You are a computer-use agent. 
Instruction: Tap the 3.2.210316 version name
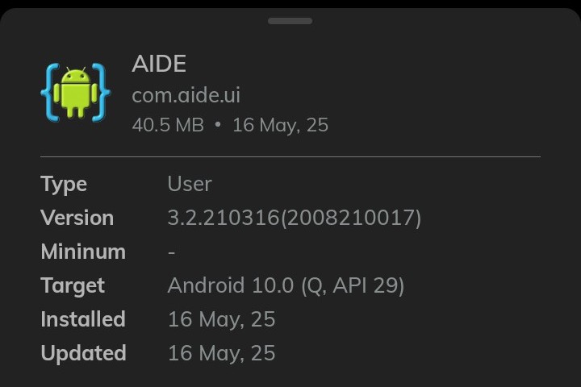[x=223, y=218]
